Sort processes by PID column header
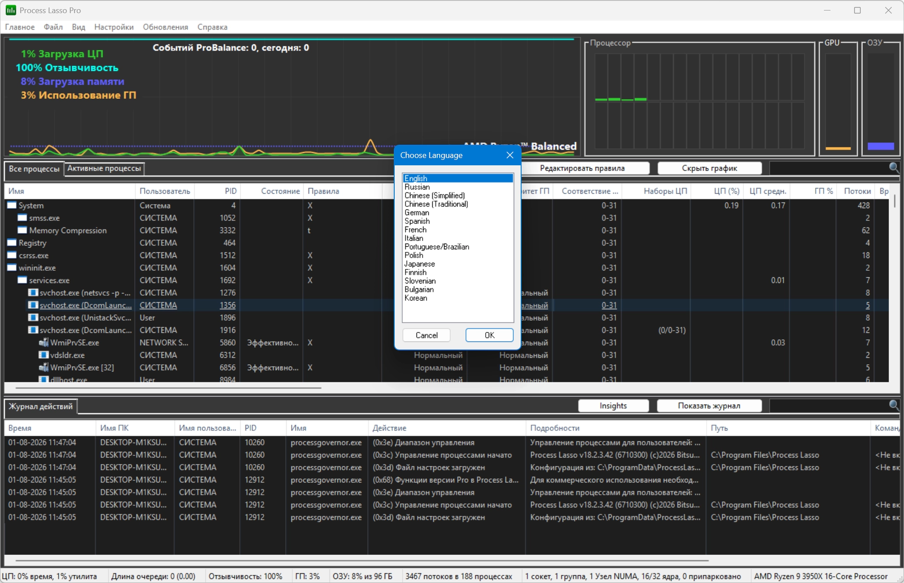The width and height of the screenshot is (904, 583). click(218, 191)
